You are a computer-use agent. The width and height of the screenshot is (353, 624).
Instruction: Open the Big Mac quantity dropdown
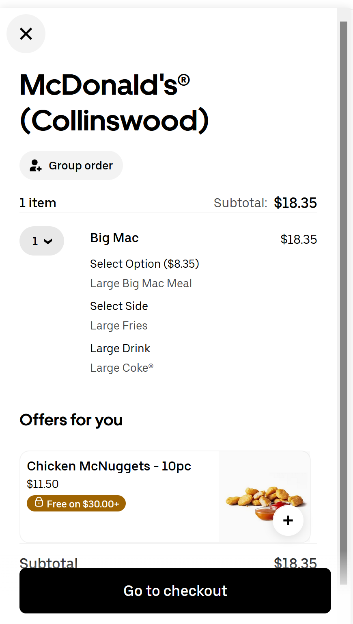[x=41, y=241]
